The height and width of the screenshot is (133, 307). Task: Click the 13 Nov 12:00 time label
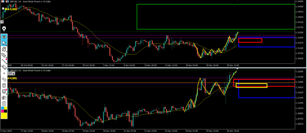pyautogui.click(x=172, y=65)
